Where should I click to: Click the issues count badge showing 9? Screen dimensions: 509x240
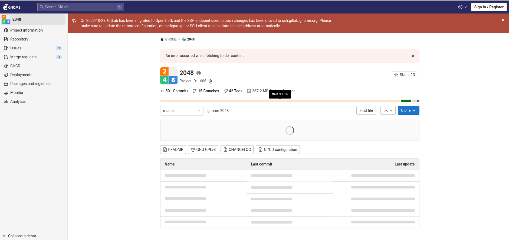59,48
